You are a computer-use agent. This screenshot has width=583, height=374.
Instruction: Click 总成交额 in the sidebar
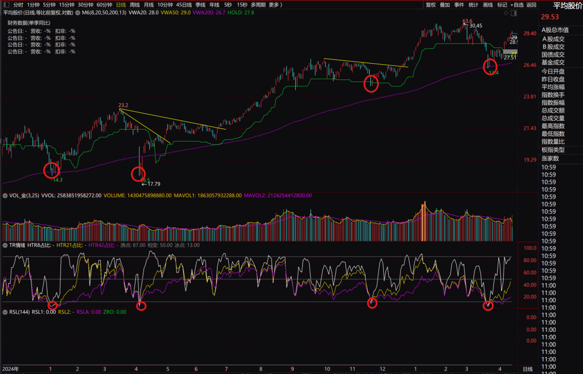[x=553, y=111]
